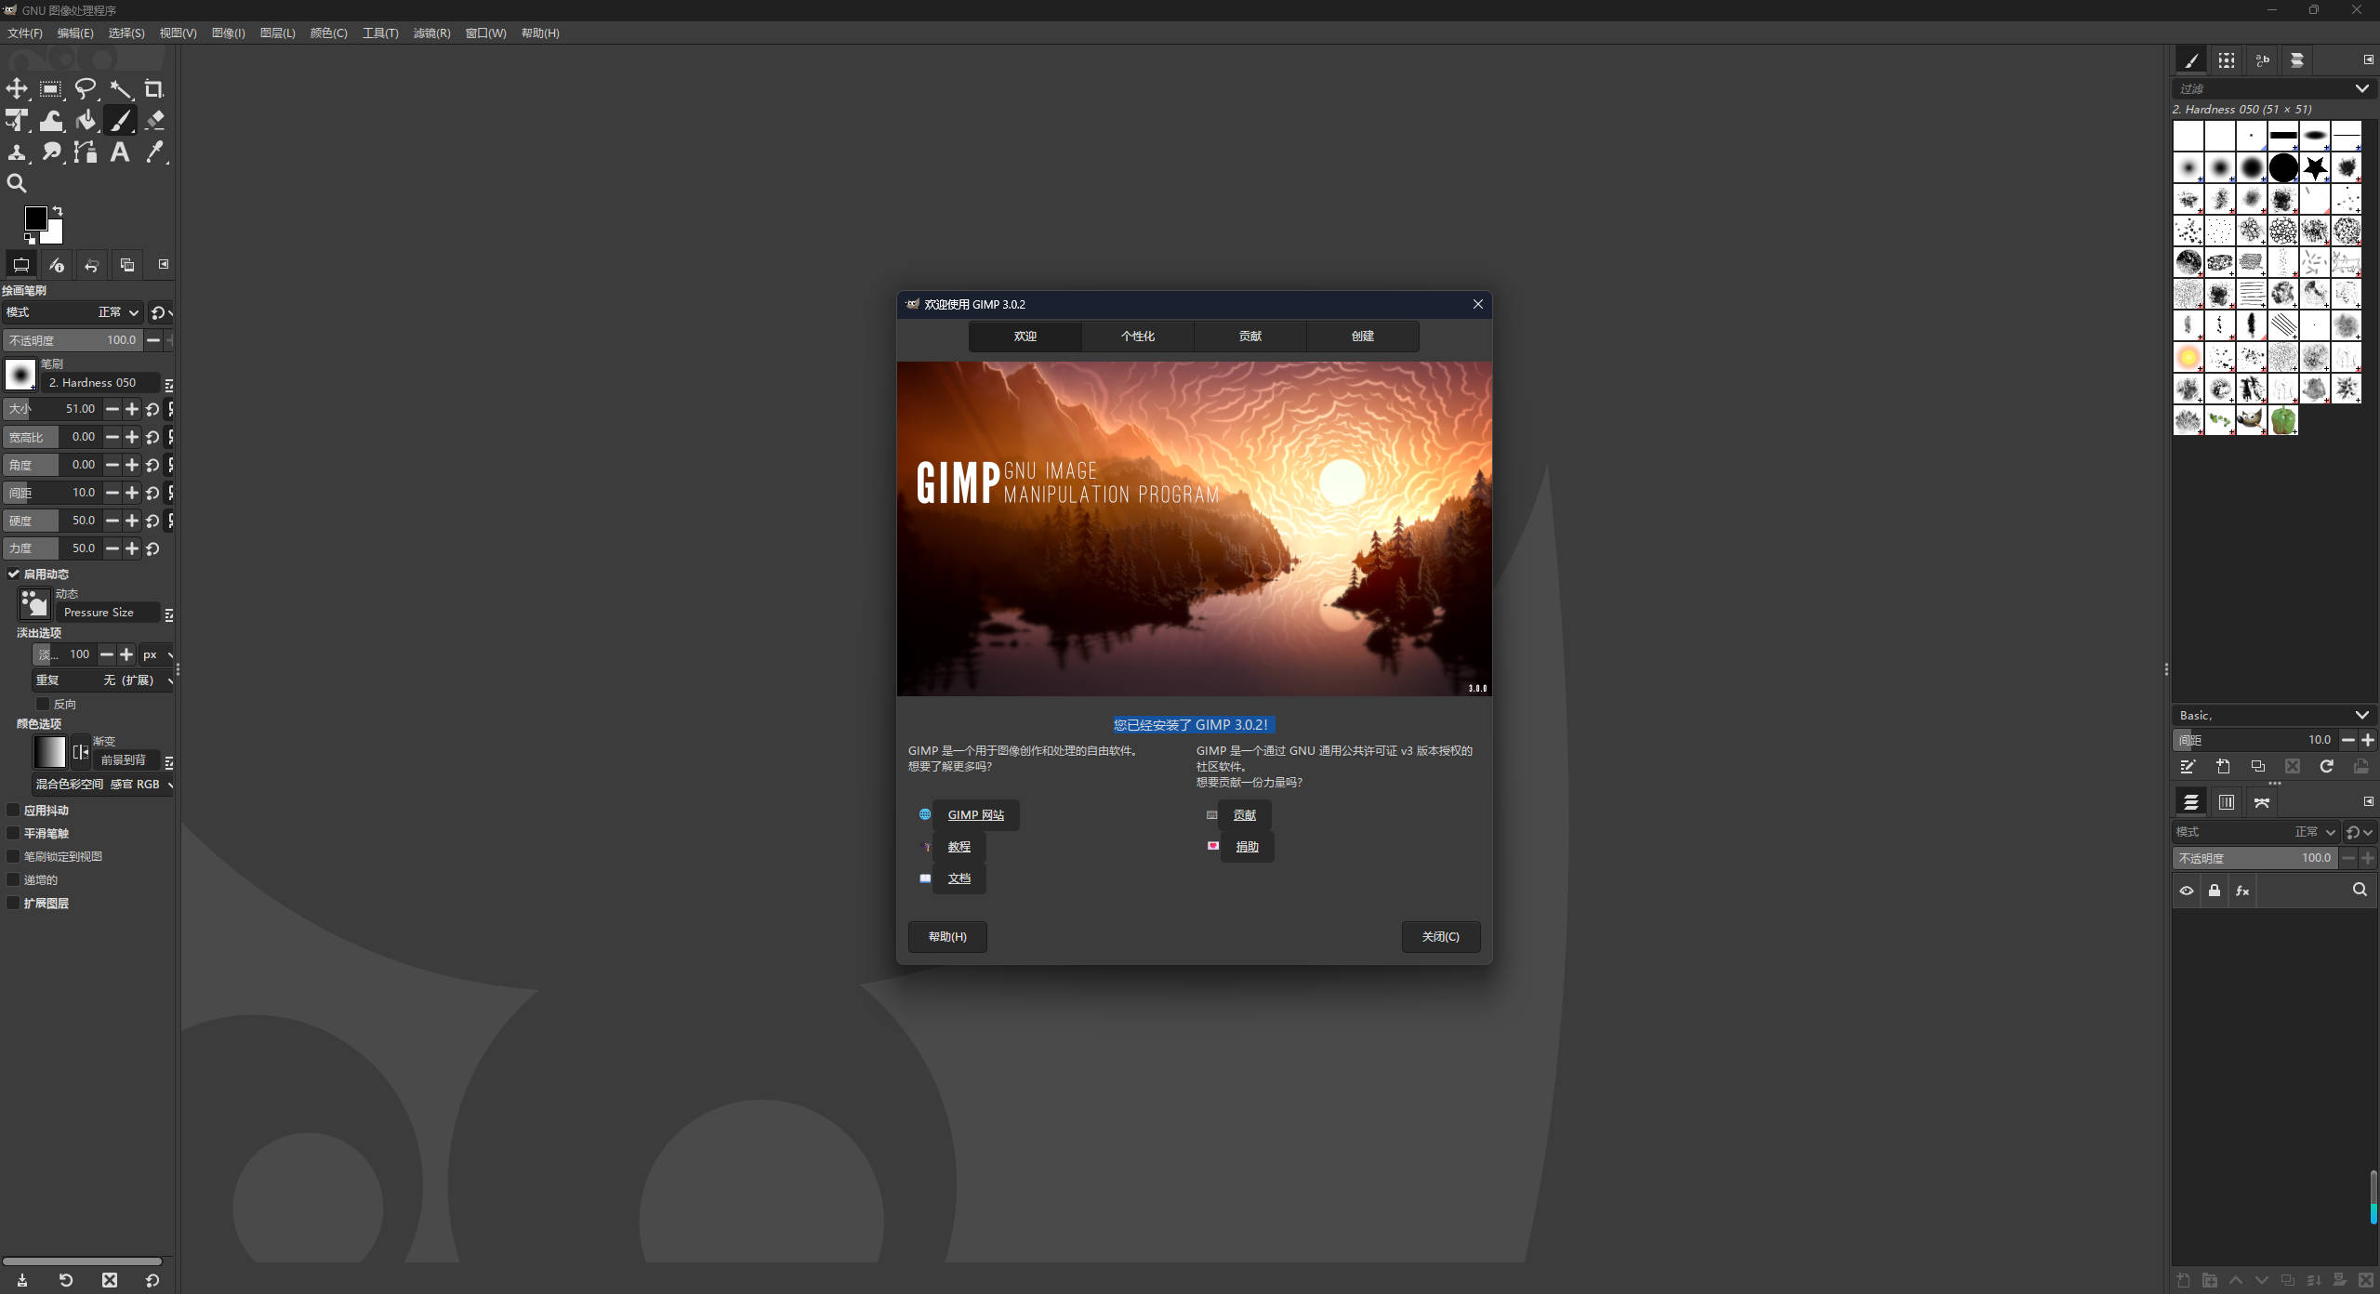Screen dimensions: 2380x1294
Task: Open the Device Status tab icon
Action: 57,265
